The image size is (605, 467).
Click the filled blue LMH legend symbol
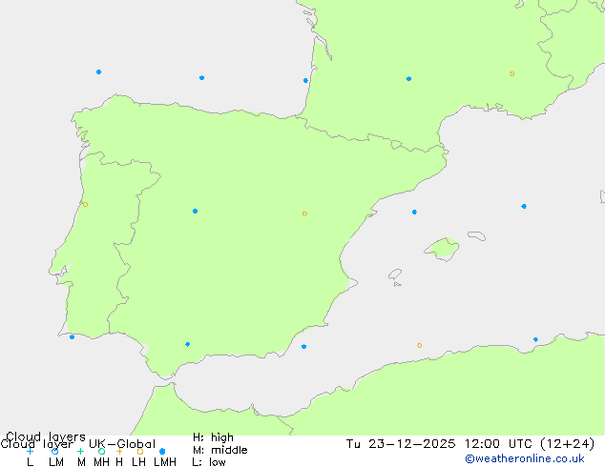tap(162, 451)
